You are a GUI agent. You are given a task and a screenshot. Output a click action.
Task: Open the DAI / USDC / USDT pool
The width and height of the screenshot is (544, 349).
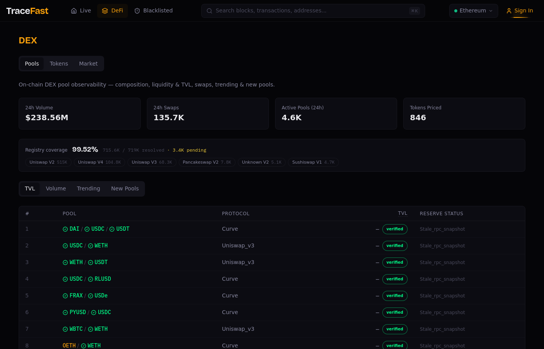(96, 229)
